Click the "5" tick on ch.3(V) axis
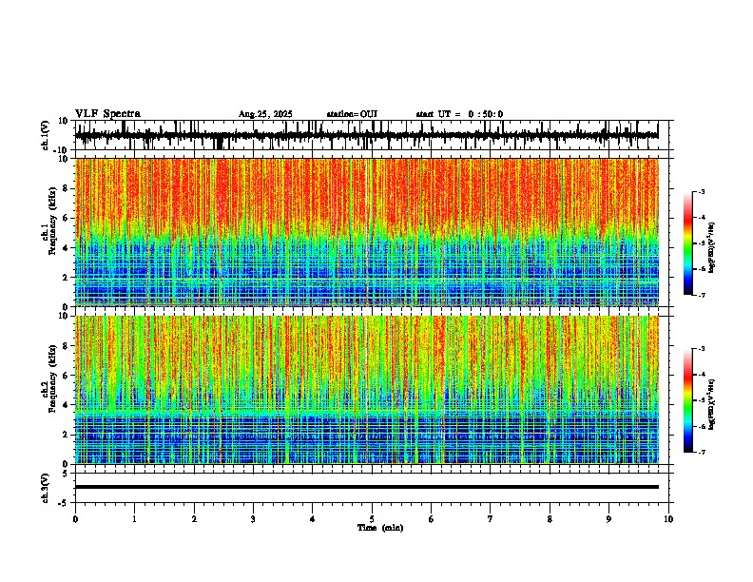This screenshot has height=582, width=753. [66, 474]
